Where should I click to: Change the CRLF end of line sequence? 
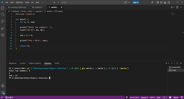(159, 97)
